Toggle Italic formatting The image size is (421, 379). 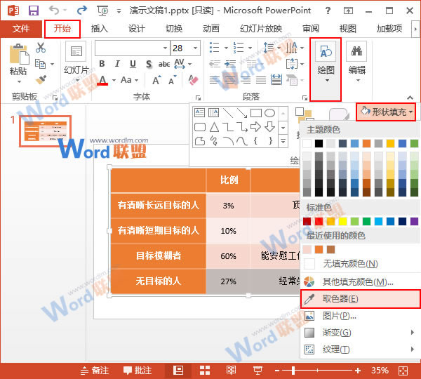click(117, 64)
